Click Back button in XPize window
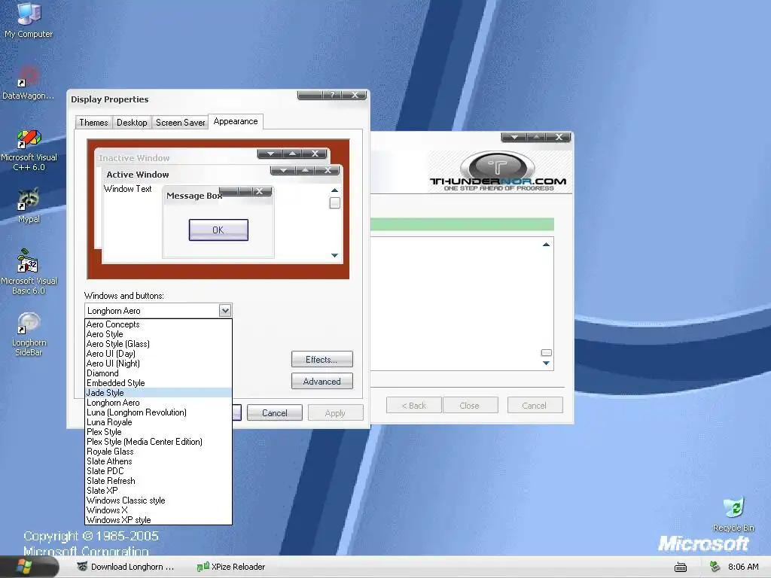Screen dimensions: 771x578 point(413,406)
